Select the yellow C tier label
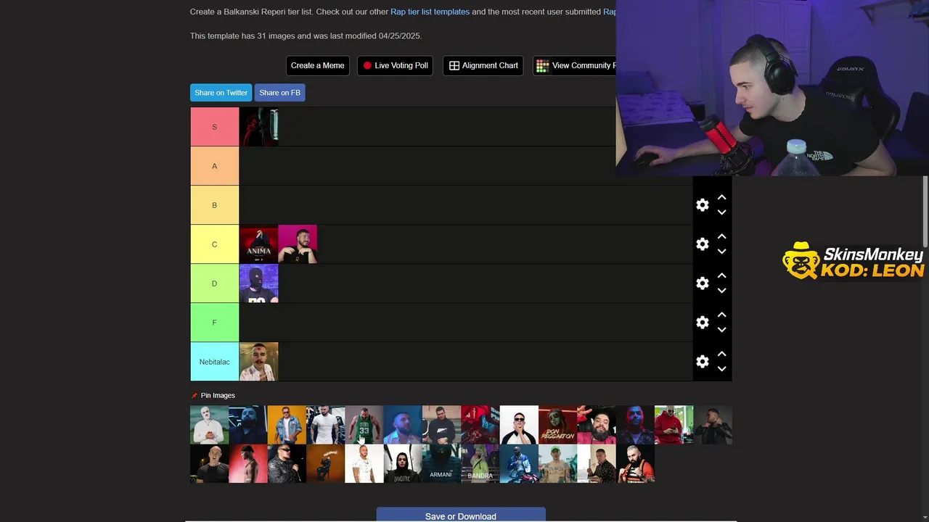The height and width of the screenshot is (522, 929). 214,244
